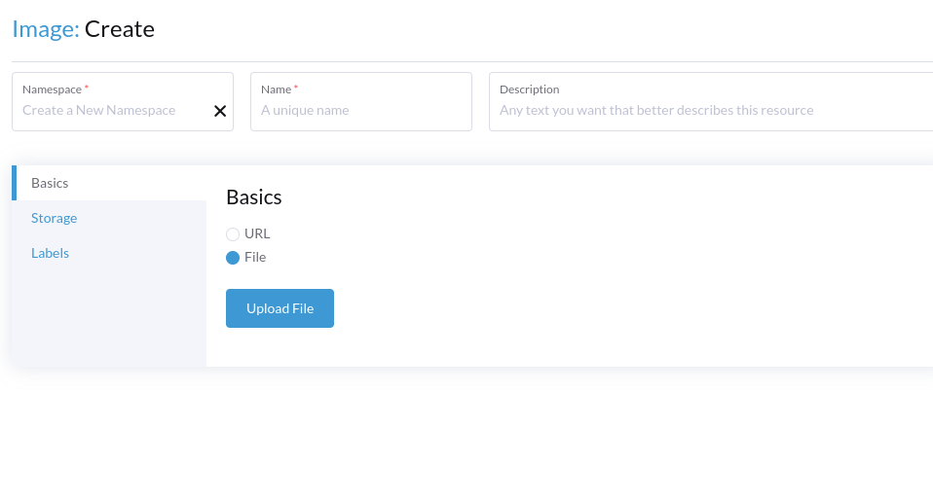Click the Namespace field label
Viewport: 933px width, 500px height.
[x=52, y=89]
